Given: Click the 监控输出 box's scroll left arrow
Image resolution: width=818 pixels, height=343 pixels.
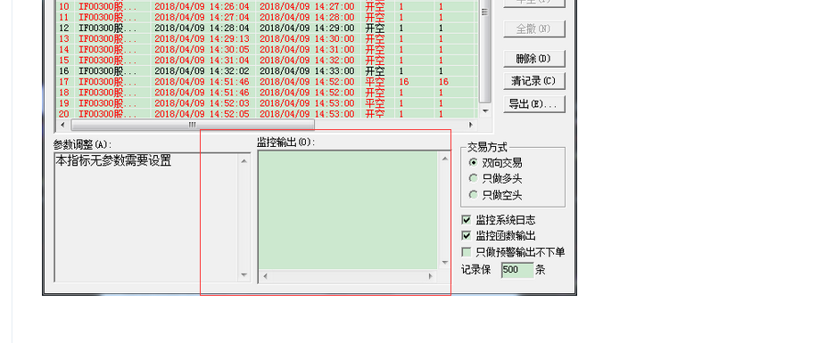Looking at the screenshot, I should pyautogui.click(x=265, y=276).
